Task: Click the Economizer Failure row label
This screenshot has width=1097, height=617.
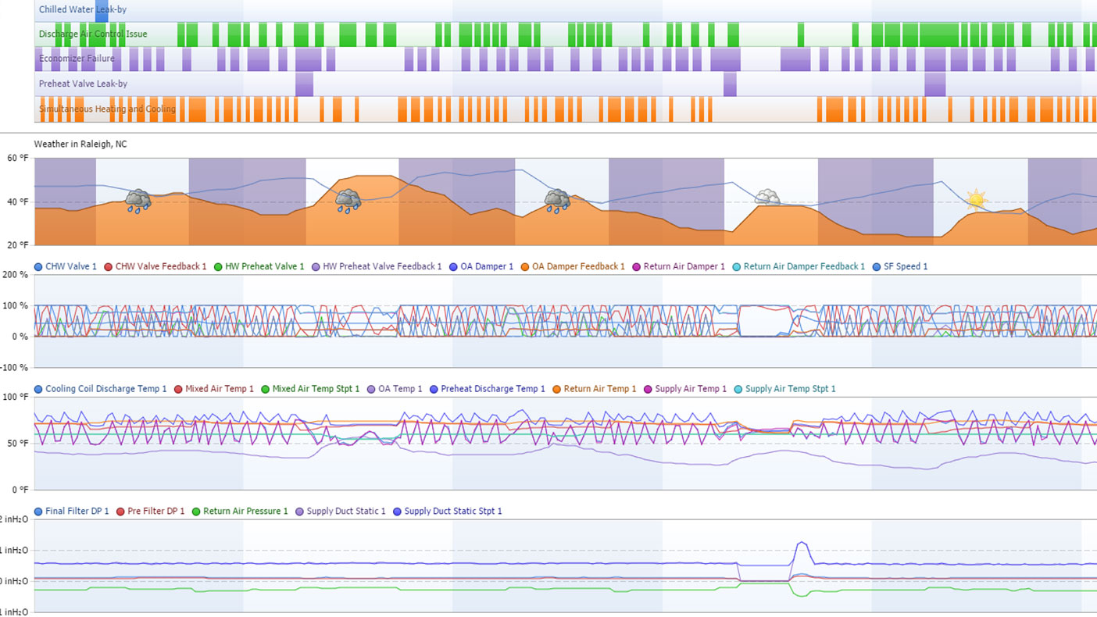Action: (77, 59)
